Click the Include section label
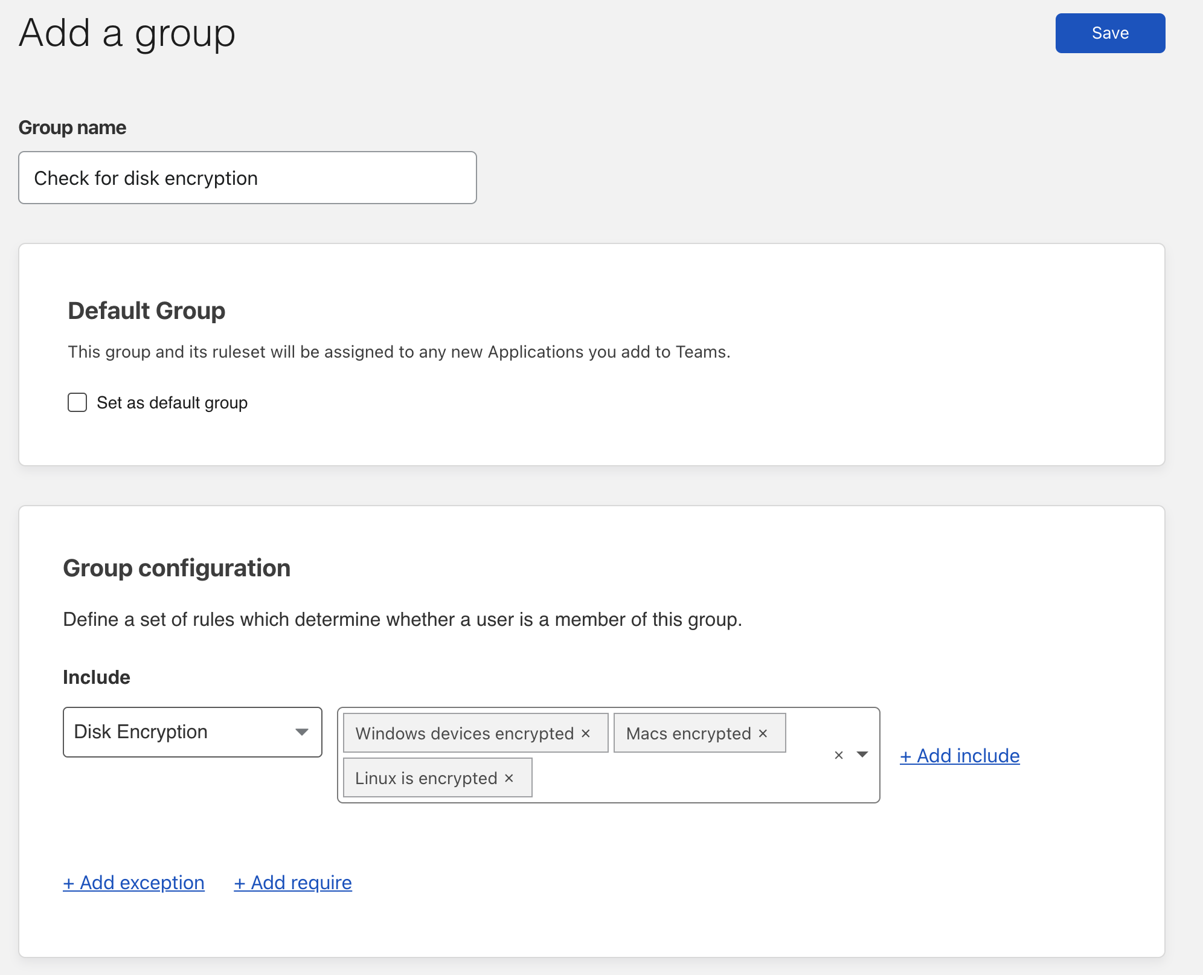 (97, 677)
